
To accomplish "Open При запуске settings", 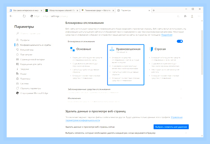I will [26, 55].
